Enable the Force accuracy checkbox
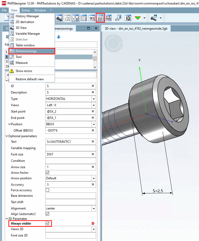199x241 pixels. click(x=47, y=190)
